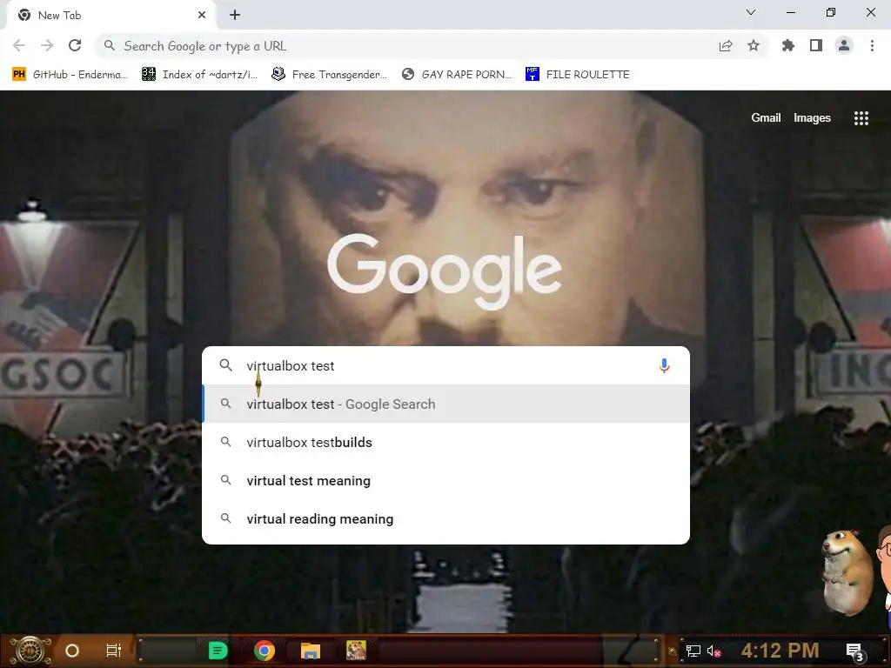Screen dimensions: 891x668
Task: Click the magnifier icon in the Google search box
Action: 225,365
